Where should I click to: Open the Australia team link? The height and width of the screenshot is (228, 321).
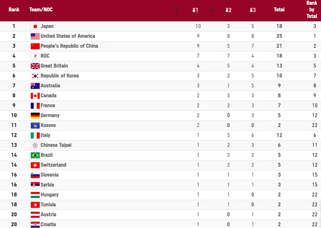(x=50, y=86)
